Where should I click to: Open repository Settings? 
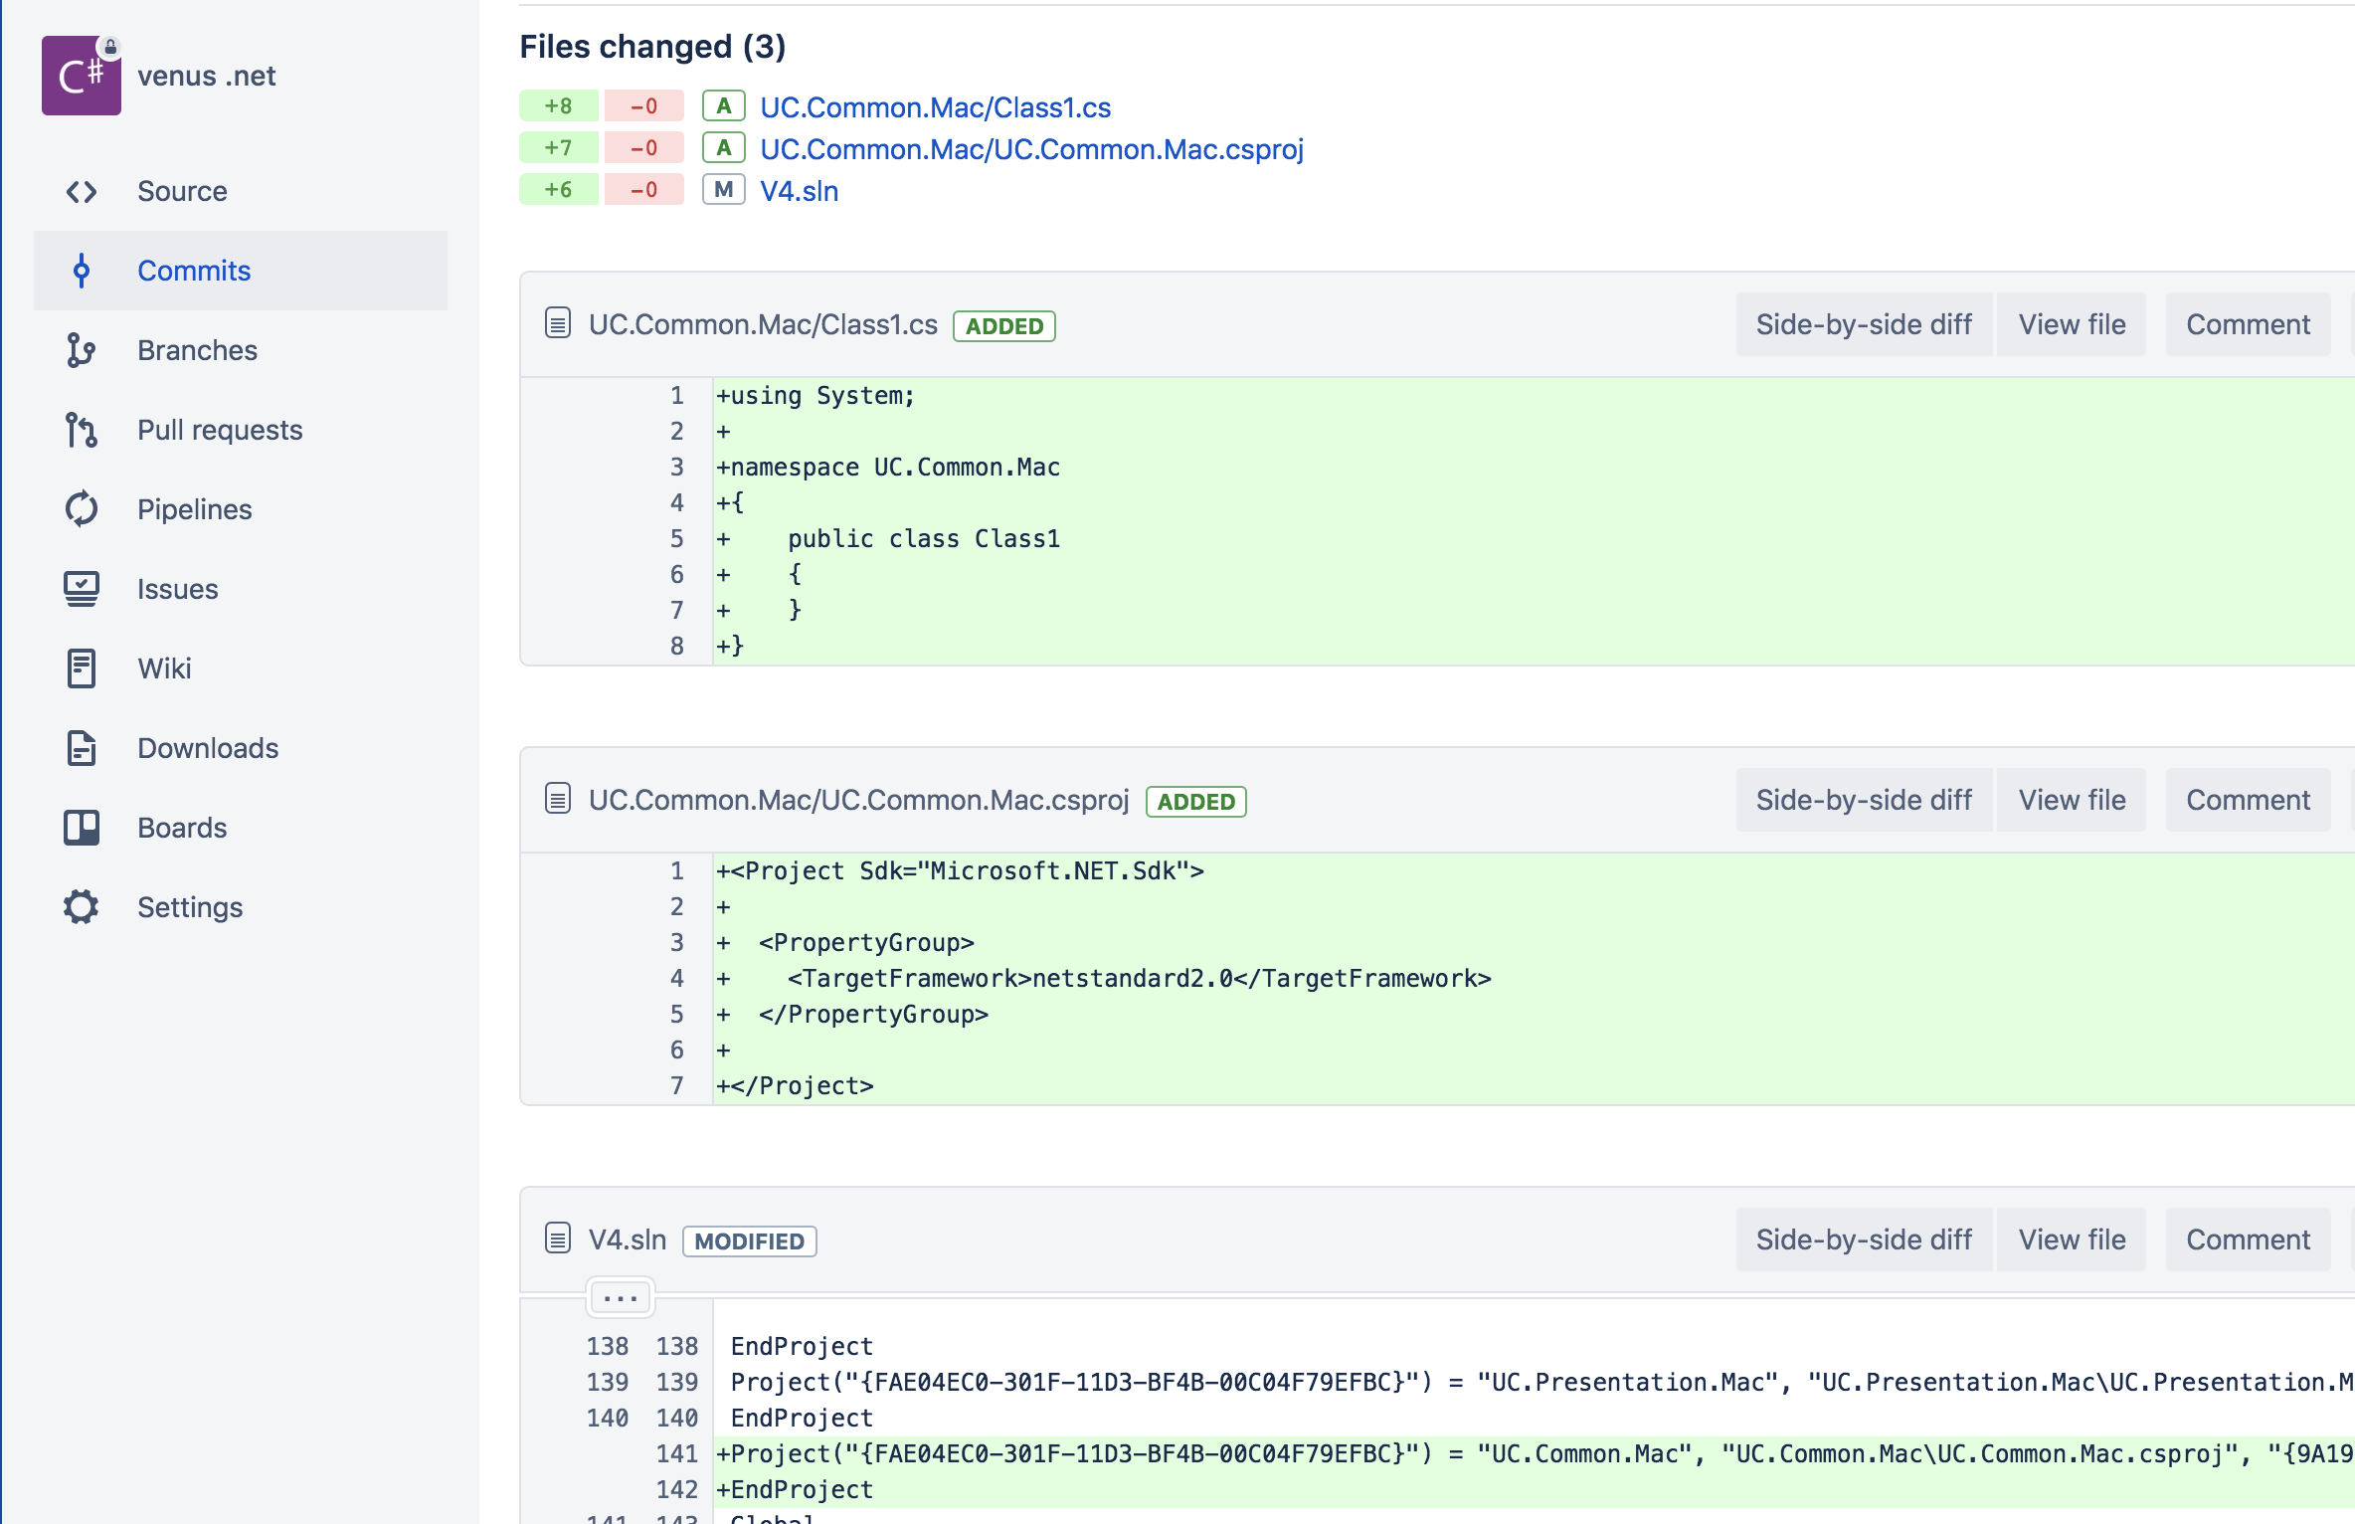(x=241, y=907)
